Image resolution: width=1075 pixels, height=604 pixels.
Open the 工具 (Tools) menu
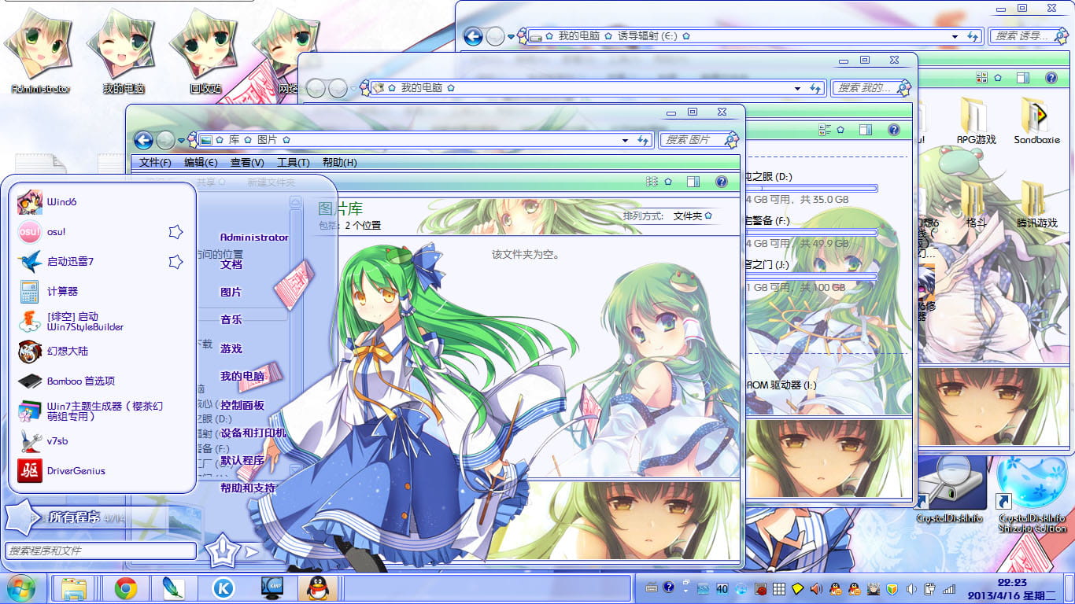(x=294, y=163)
